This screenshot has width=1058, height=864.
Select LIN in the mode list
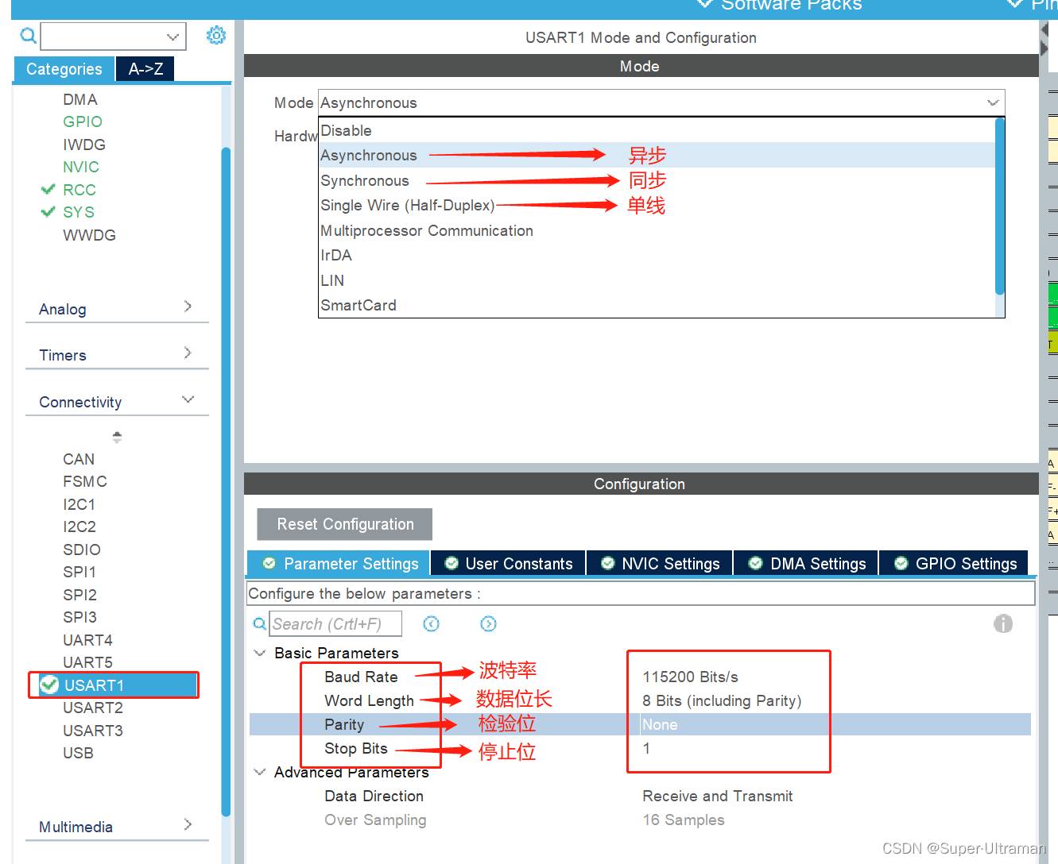657,280
